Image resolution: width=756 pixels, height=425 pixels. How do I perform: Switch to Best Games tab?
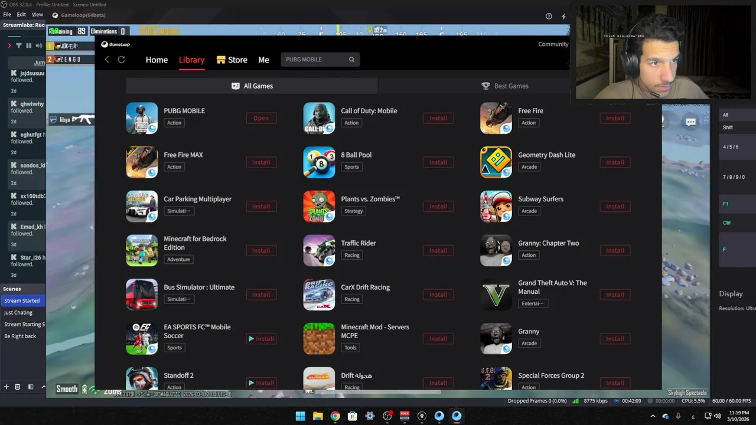[x=505, y=86]
